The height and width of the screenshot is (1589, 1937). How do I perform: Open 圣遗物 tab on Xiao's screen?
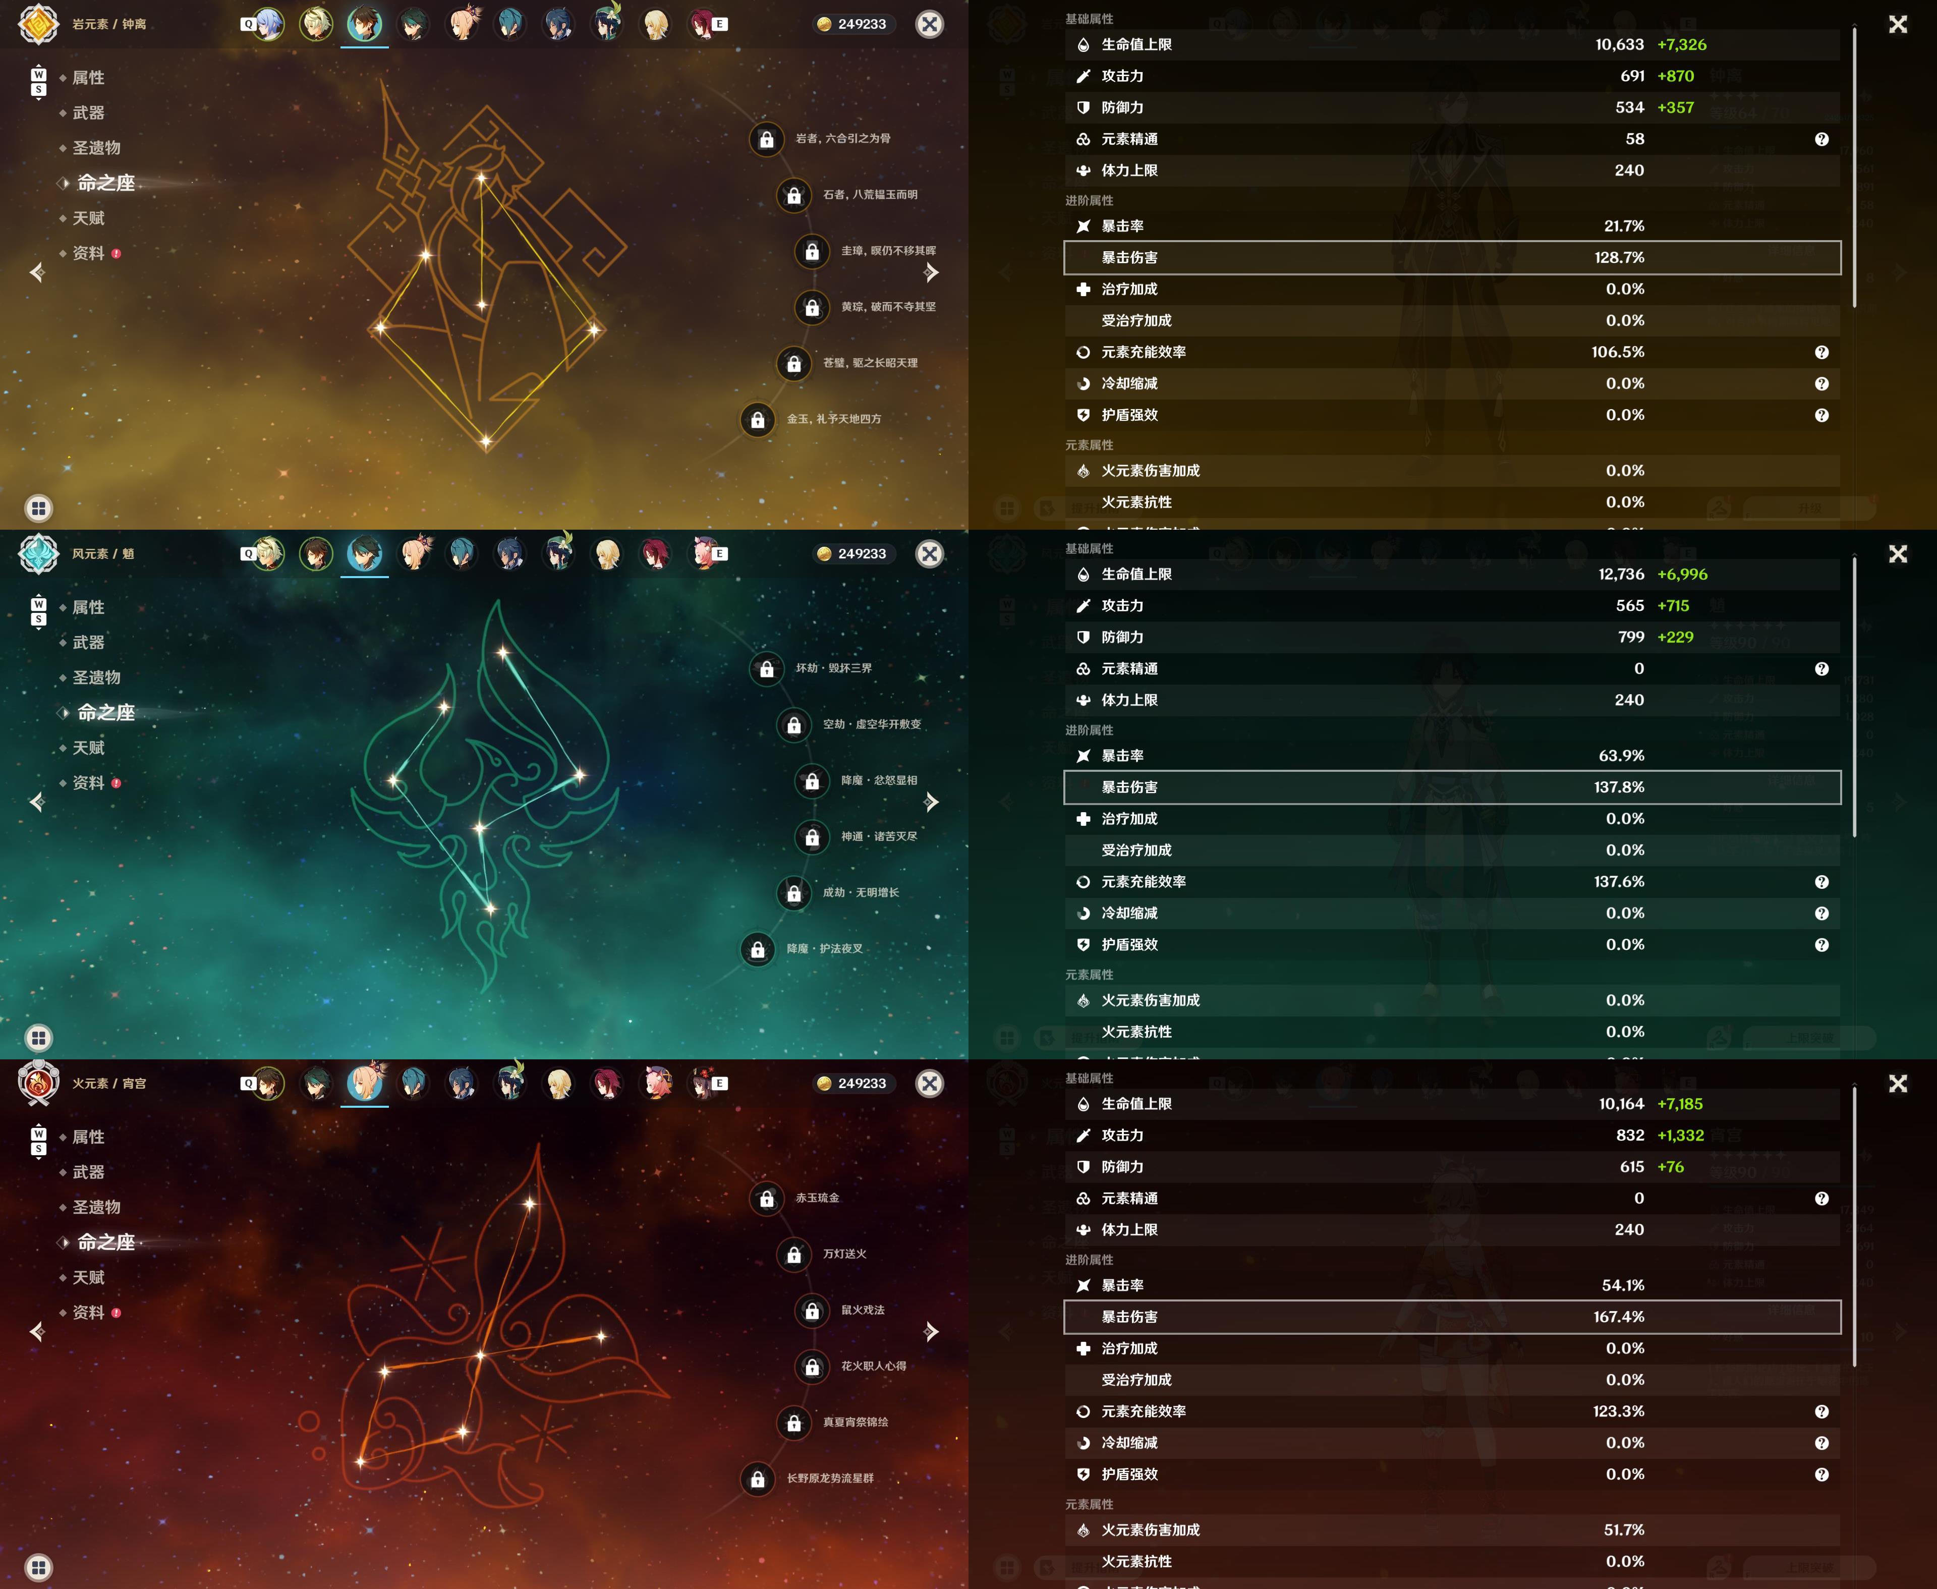click(96, 677)
